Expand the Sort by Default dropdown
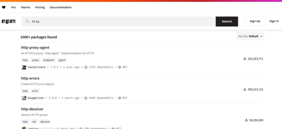This screenshot has width=282, height=129. click(x=250, y=36)
